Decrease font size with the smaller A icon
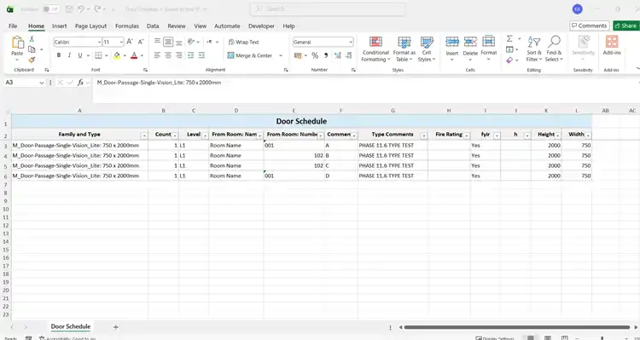 pyautogui.click(x=141, y=42)
